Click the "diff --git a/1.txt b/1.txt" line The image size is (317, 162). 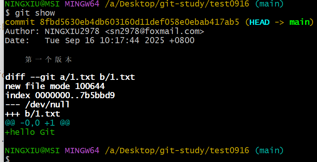70,77
